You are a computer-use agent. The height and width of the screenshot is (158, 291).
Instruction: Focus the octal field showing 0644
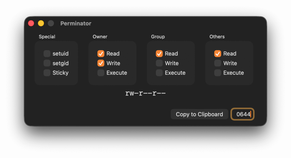tap(242, 114)
